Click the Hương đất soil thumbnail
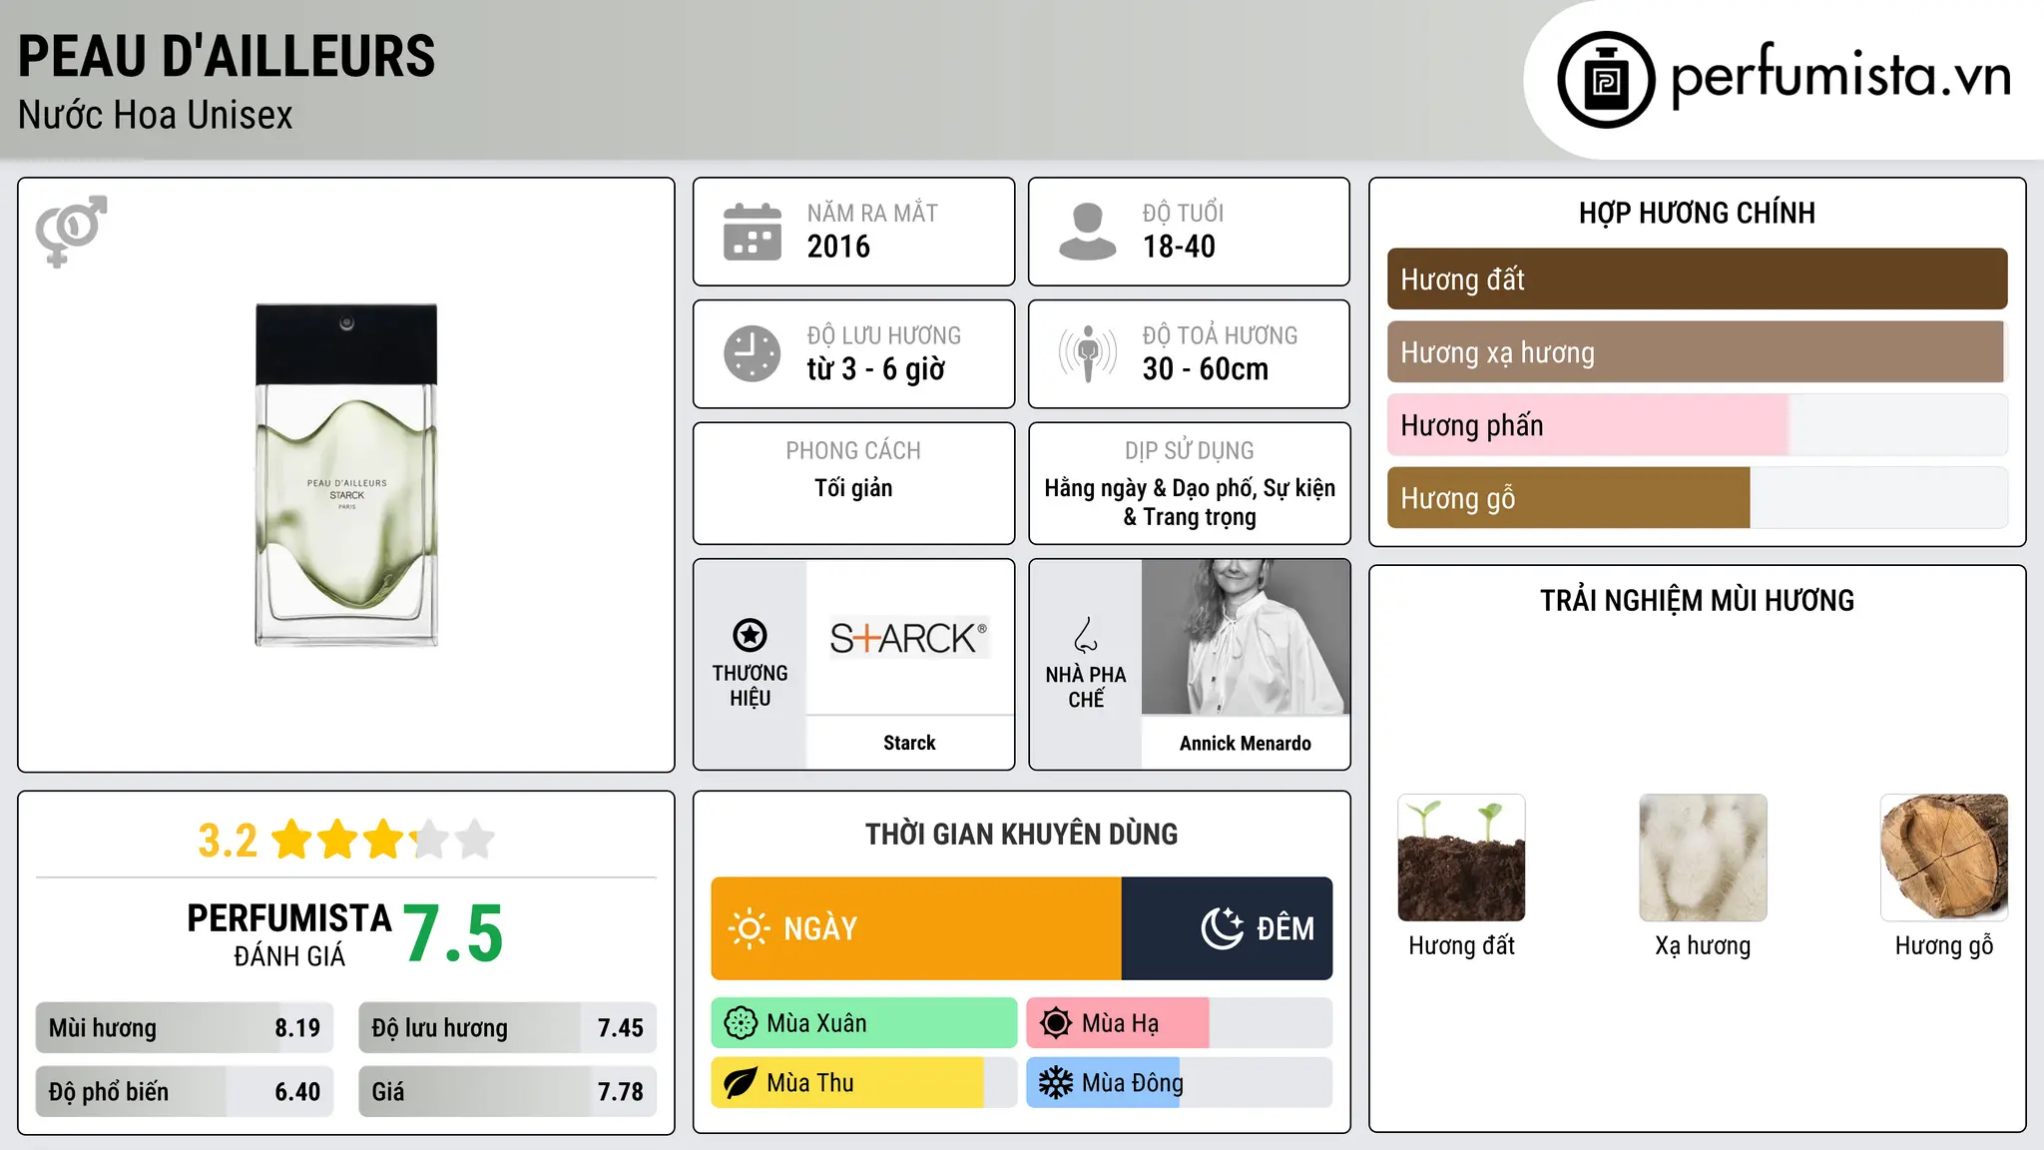The width and height of the screenshot is (2044, 1150). coord(1461,858)
